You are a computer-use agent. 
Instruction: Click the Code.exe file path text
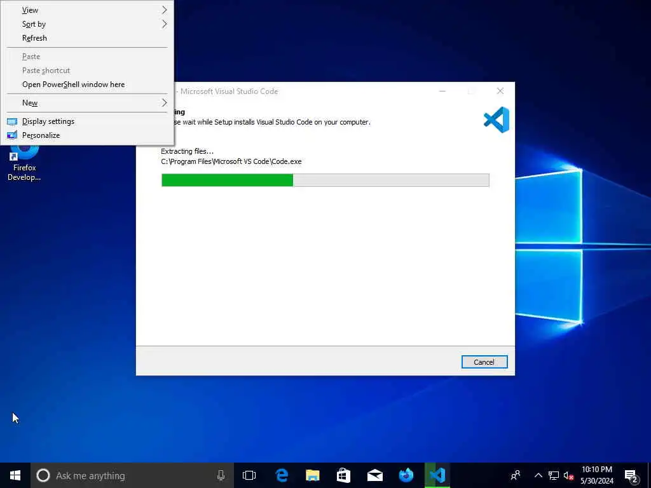click(231, 161)
